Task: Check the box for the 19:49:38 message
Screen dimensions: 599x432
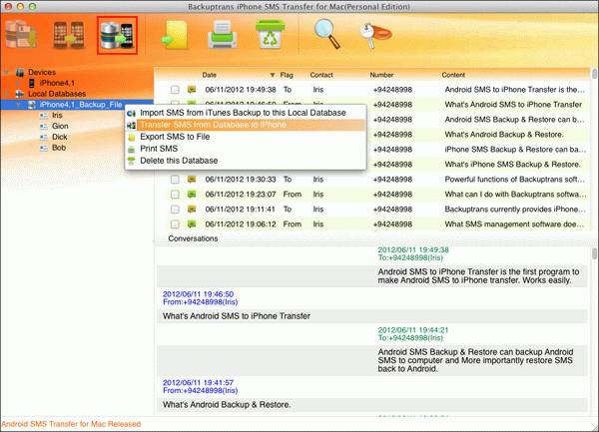Action: click(175, 90)
